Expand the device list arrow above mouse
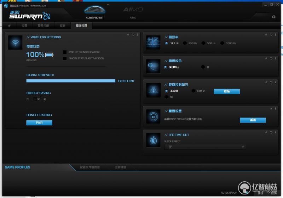 [108, 5]
